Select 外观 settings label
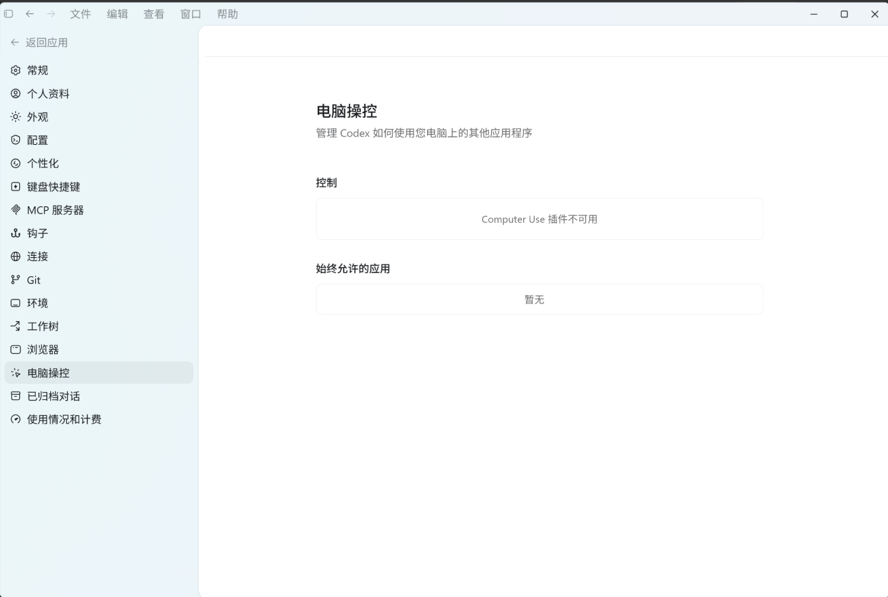The width and height of the screenshot is (888, 597). pyautogui.click(x=38, y=116)
